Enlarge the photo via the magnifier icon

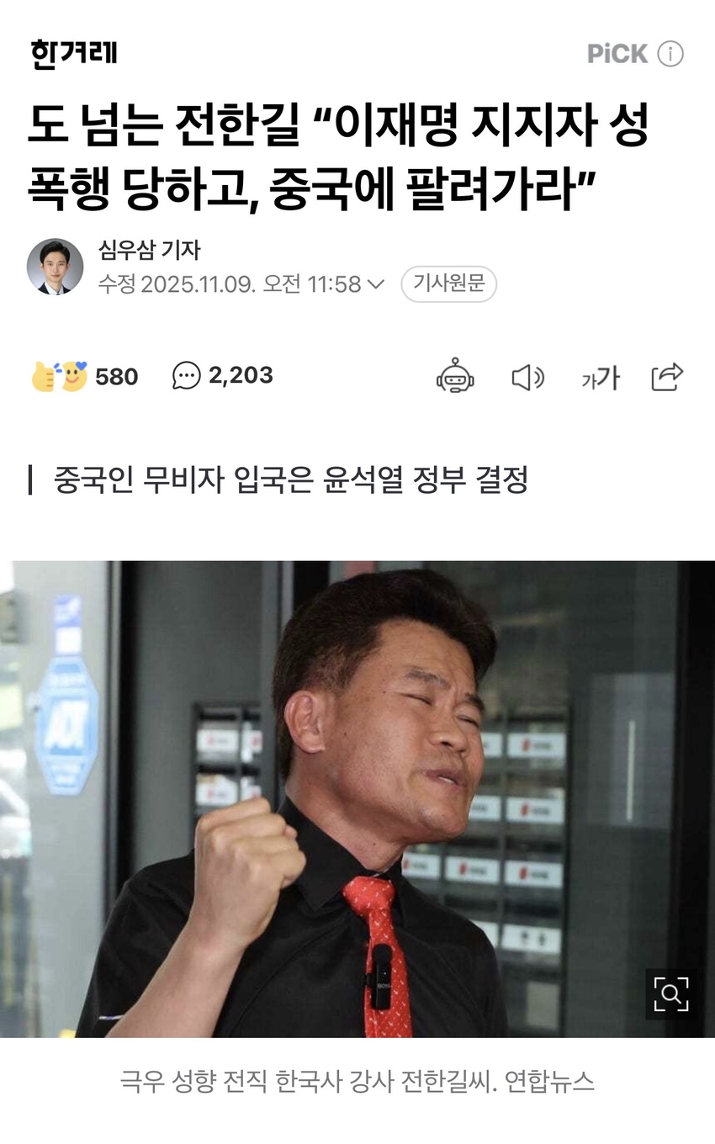pyautogui.click(x=670, y=994)
